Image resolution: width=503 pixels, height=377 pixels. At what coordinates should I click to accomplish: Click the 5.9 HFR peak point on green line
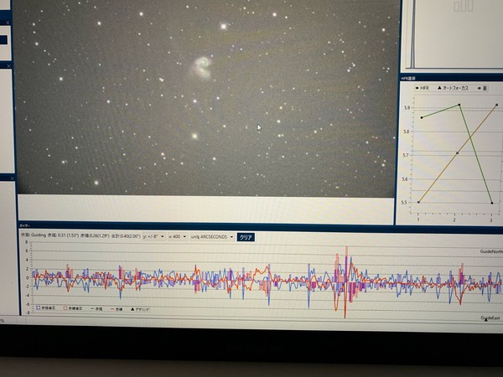(x=459, y=105)
